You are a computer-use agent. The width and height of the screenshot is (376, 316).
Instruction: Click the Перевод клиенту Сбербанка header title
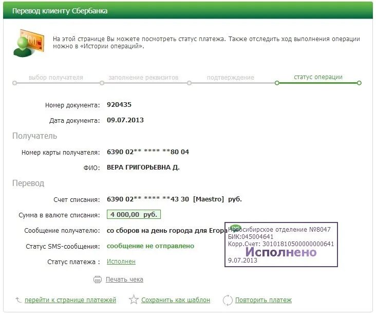point(60,11)
